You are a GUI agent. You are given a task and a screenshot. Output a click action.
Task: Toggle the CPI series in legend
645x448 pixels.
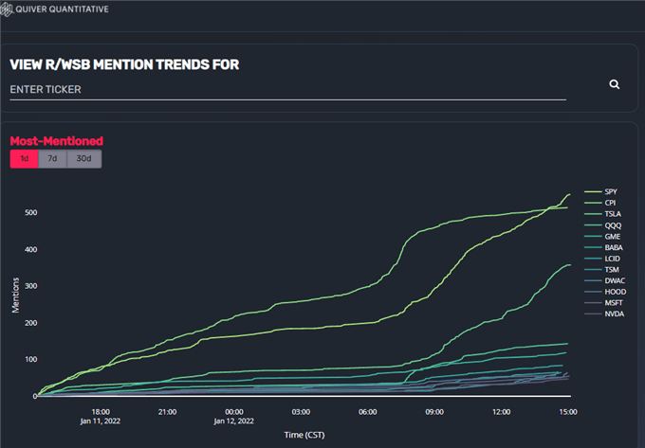600,203
